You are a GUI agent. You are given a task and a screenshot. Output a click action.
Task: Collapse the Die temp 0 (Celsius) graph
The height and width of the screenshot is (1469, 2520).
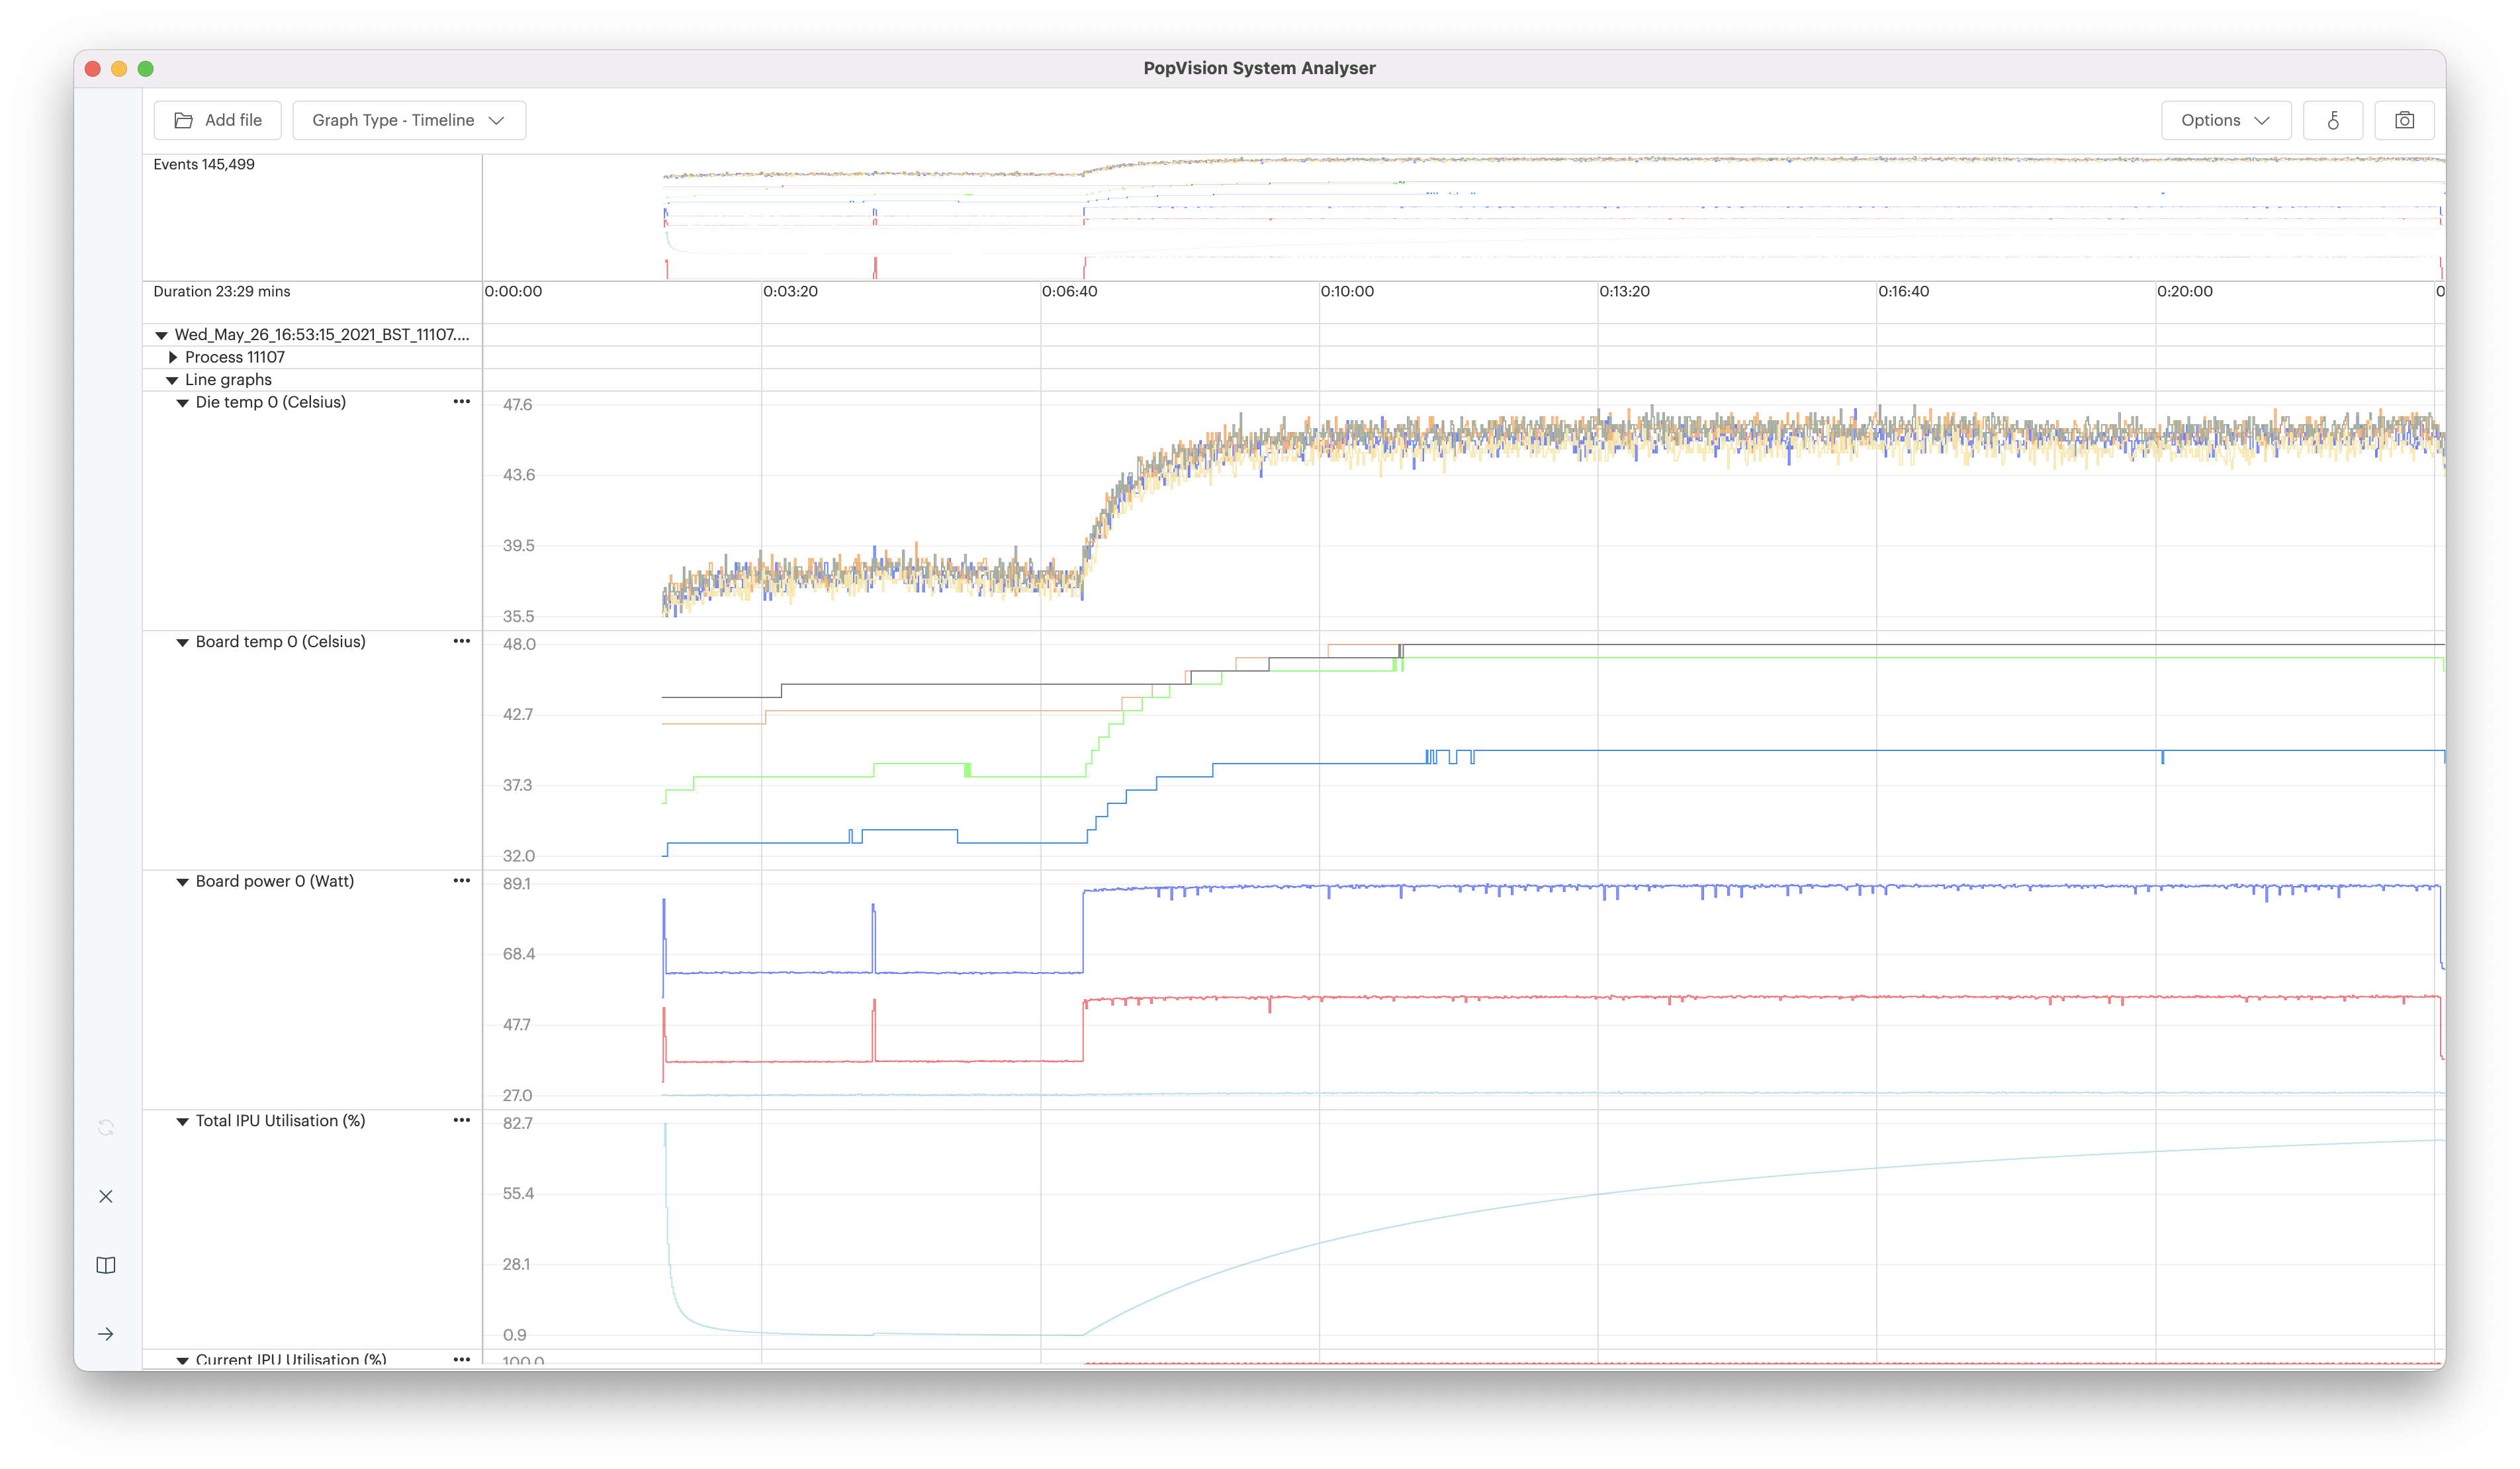click(x=182, y=402)
